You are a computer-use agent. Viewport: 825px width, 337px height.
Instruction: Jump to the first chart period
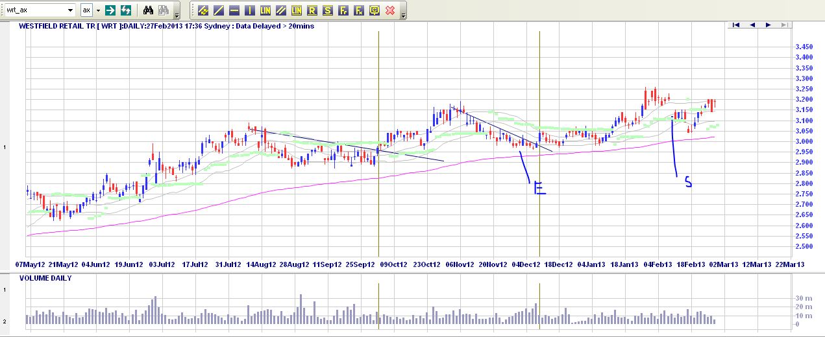click(736, 25)
